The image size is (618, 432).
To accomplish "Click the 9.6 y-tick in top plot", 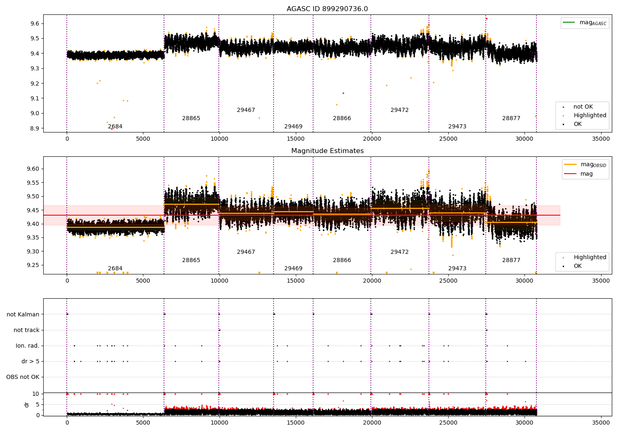I will click(35, 24).
